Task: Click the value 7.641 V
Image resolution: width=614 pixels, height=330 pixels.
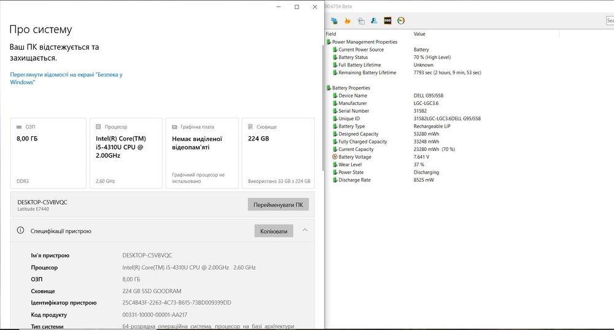Action: [421, 157]
